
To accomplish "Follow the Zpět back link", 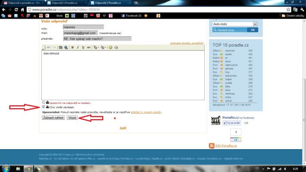I will point(123,128).
